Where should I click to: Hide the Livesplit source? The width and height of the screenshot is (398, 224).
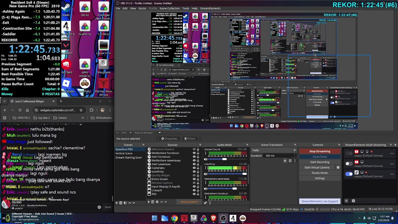[x=194, y=190]
